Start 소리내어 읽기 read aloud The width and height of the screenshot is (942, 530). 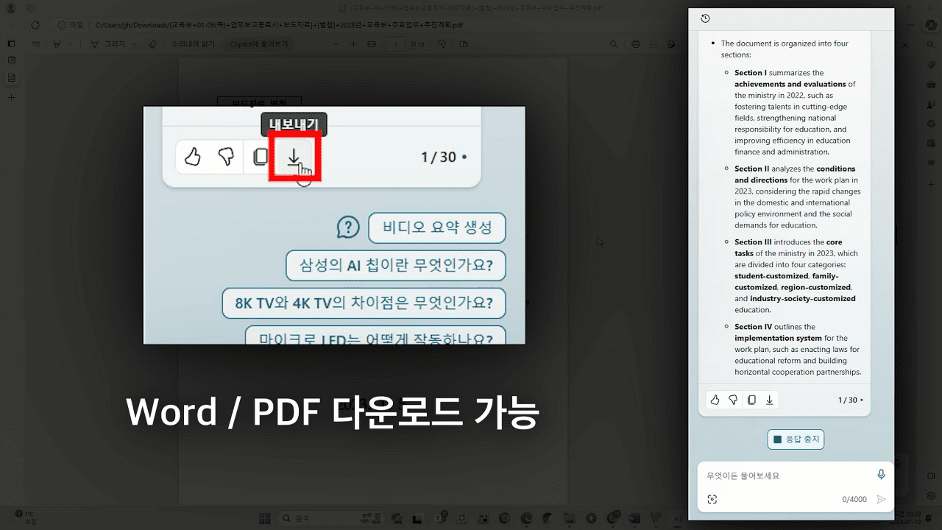point(193,44)
